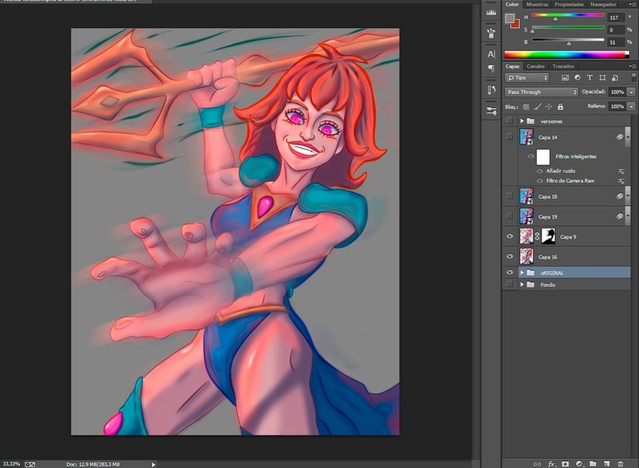Edit blending options of Añadir ruido filter
The image size is (639, 468).
[x=621, y=171]
